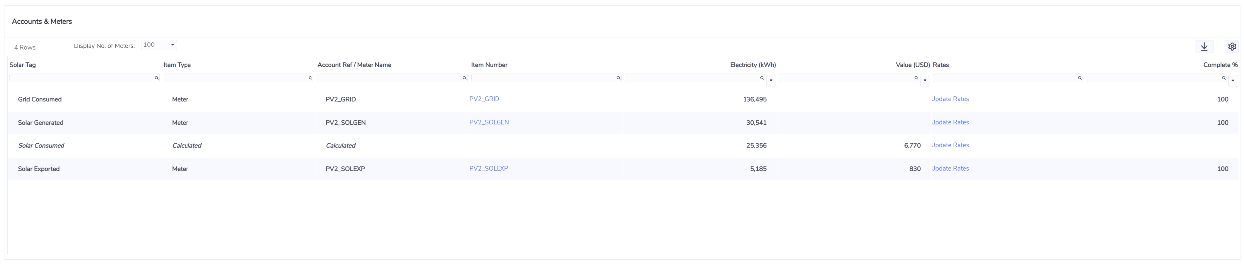Screen dimensions: 1244x265
Task: Click Update Rates for Grid Consumed row
Action: (949, 99)
